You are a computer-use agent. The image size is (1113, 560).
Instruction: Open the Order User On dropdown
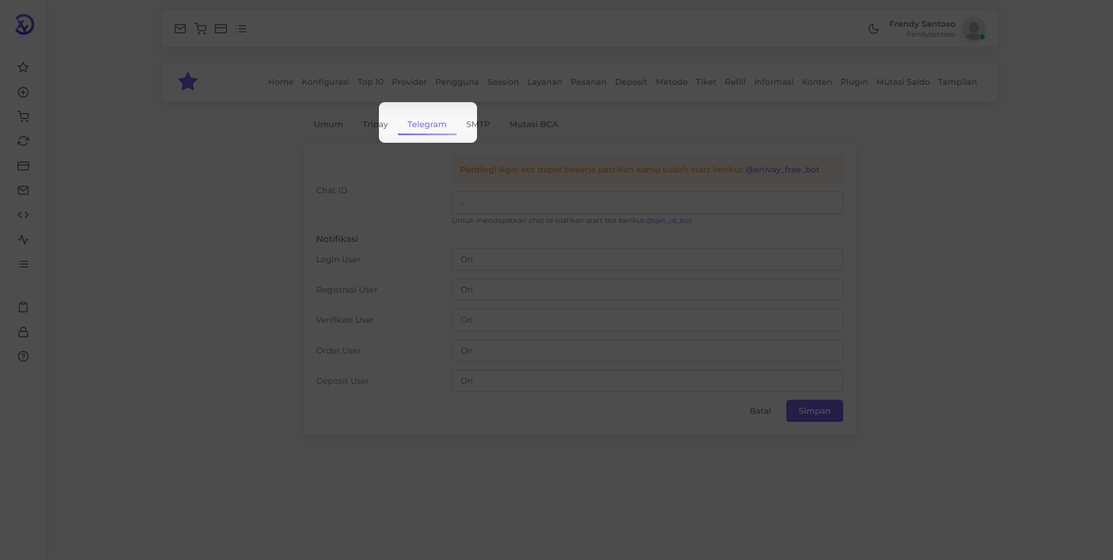(x=647, y=351)
